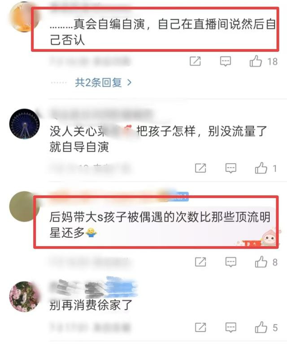Open the pink flowers avatar profile
Viewport: 287px width, 344px height.
pos(25,296)
